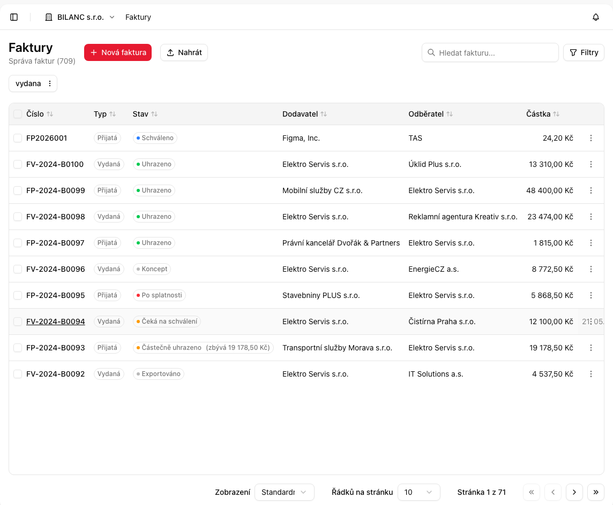Click the Po splatnosti status badge
The image size is (613, 505).
(159, 295)
